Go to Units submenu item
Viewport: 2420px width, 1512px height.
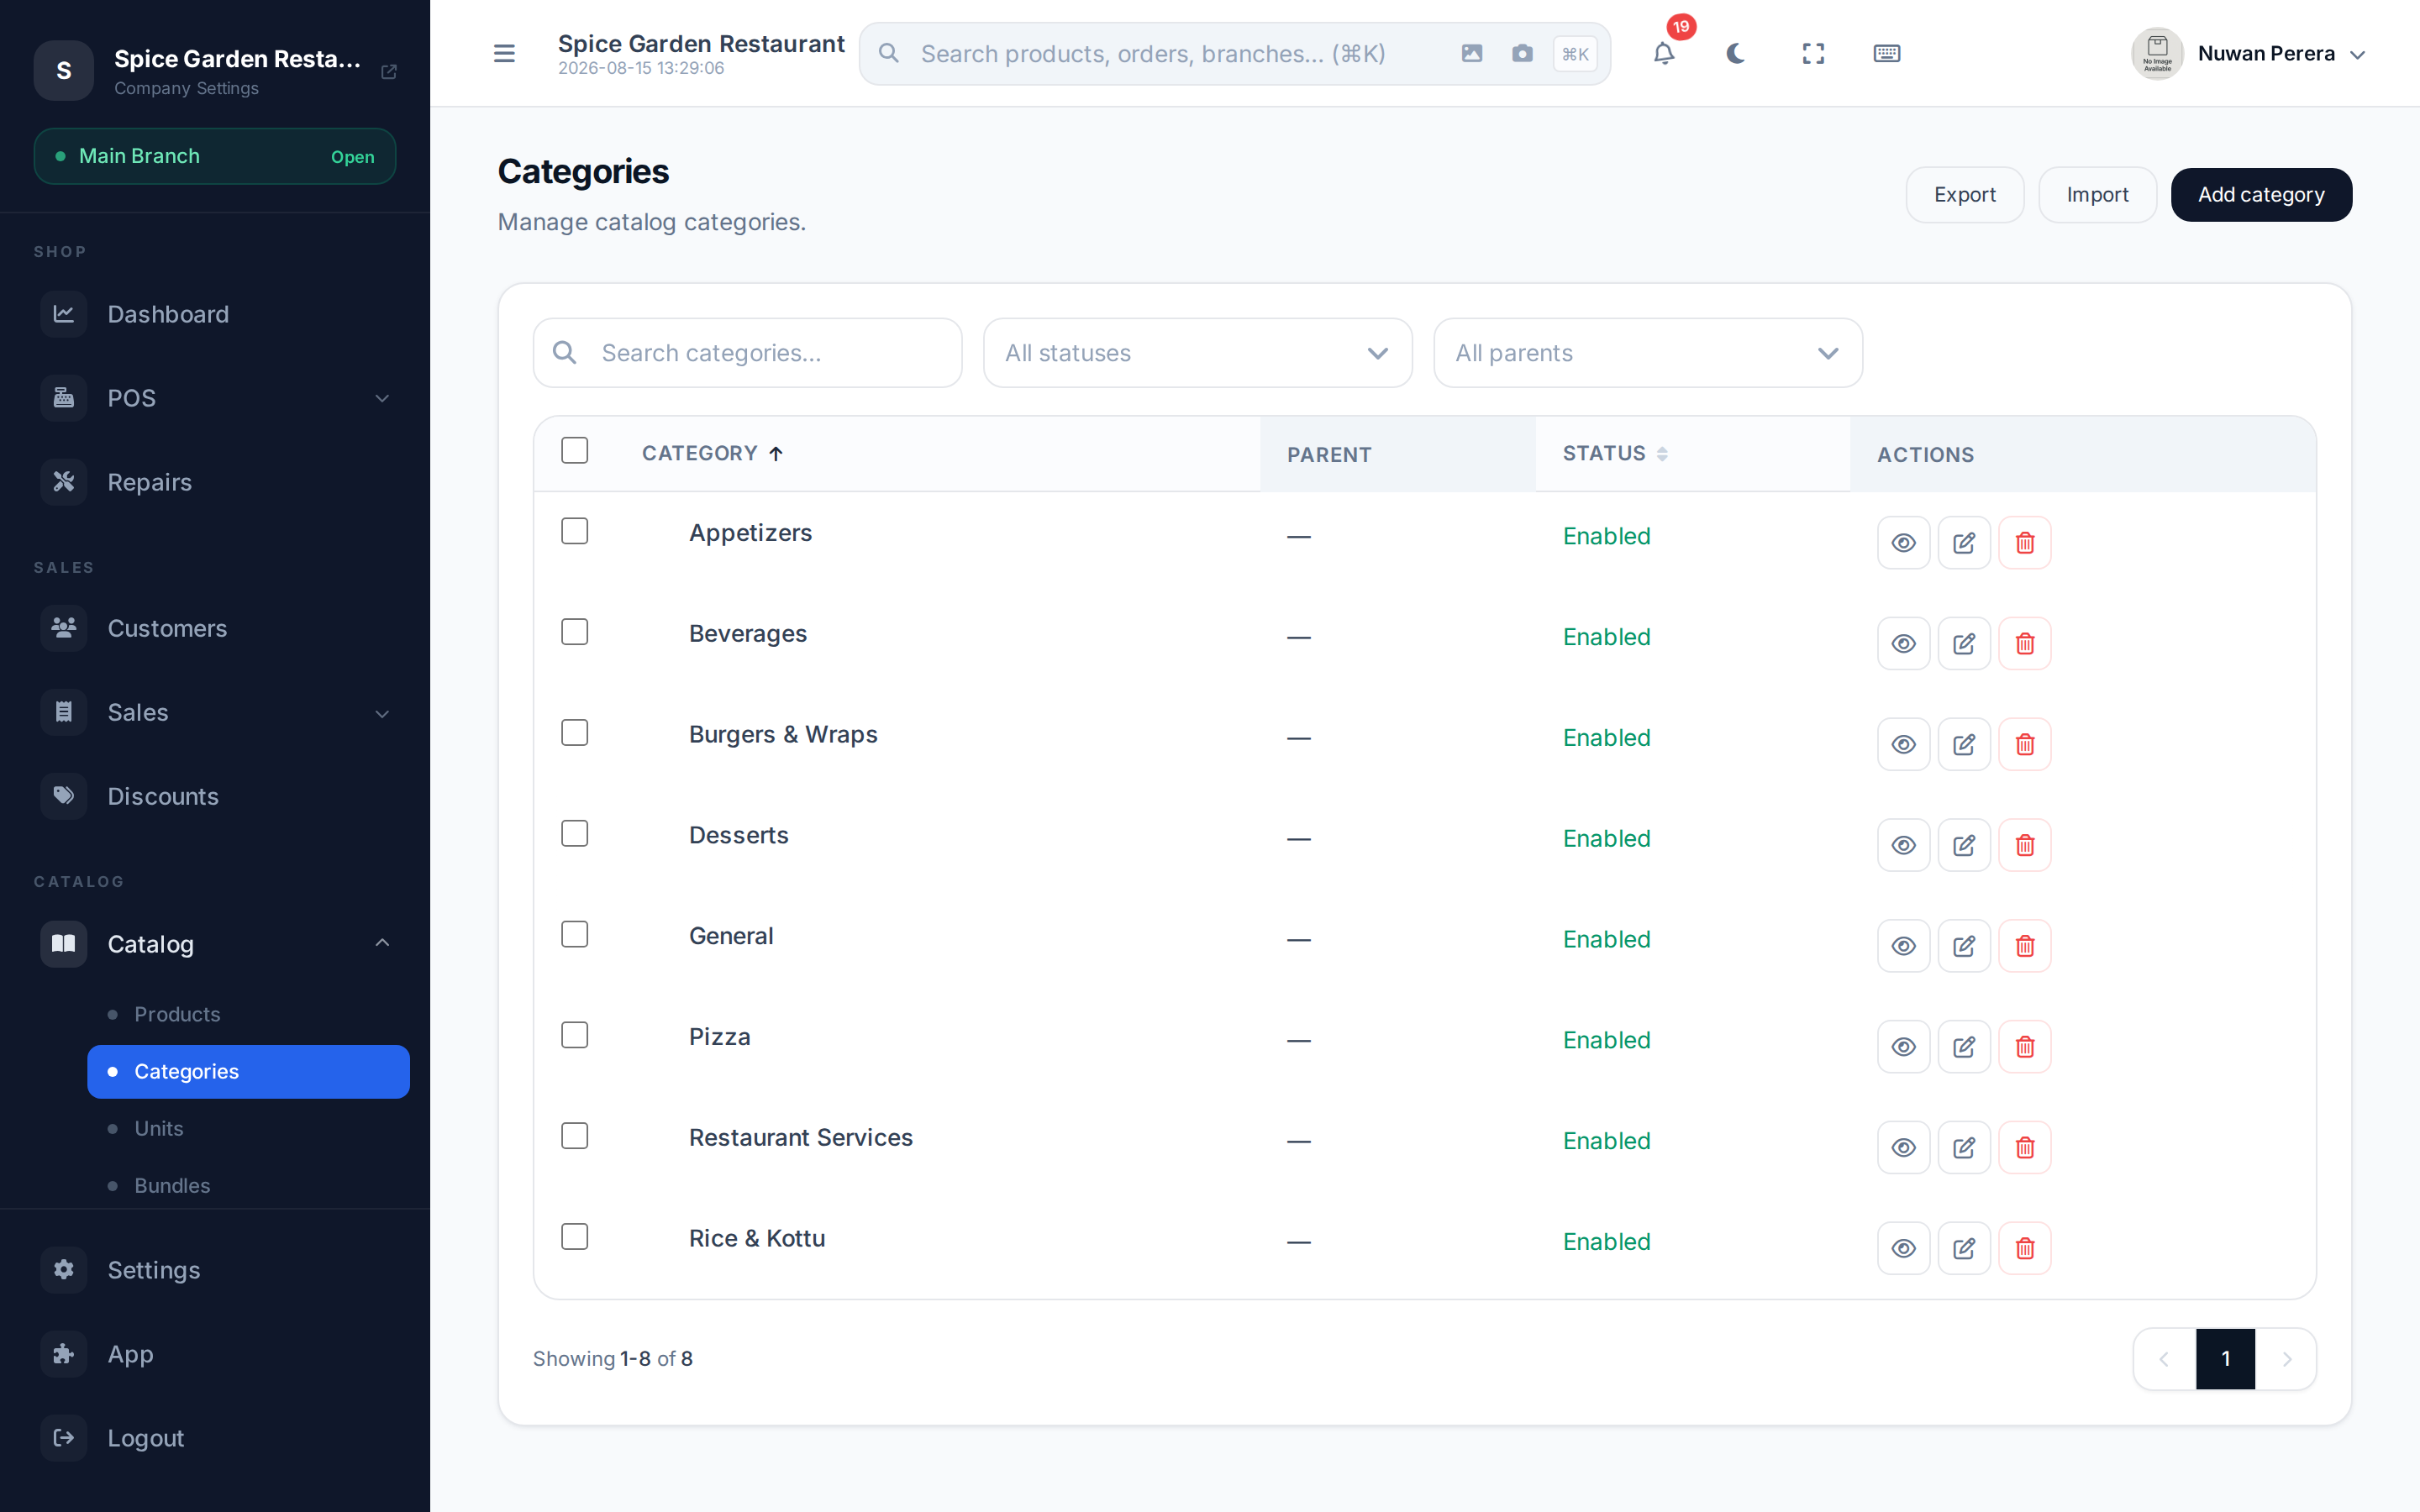point(248,1128)
